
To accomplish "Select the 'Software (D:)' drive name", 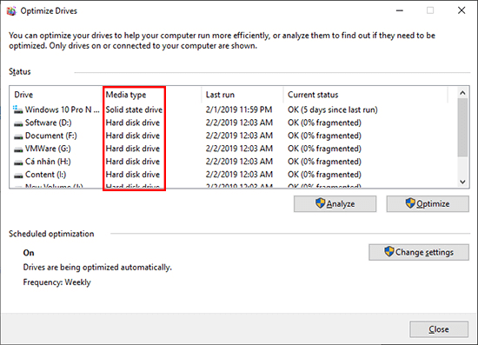I will pos(48,123).
